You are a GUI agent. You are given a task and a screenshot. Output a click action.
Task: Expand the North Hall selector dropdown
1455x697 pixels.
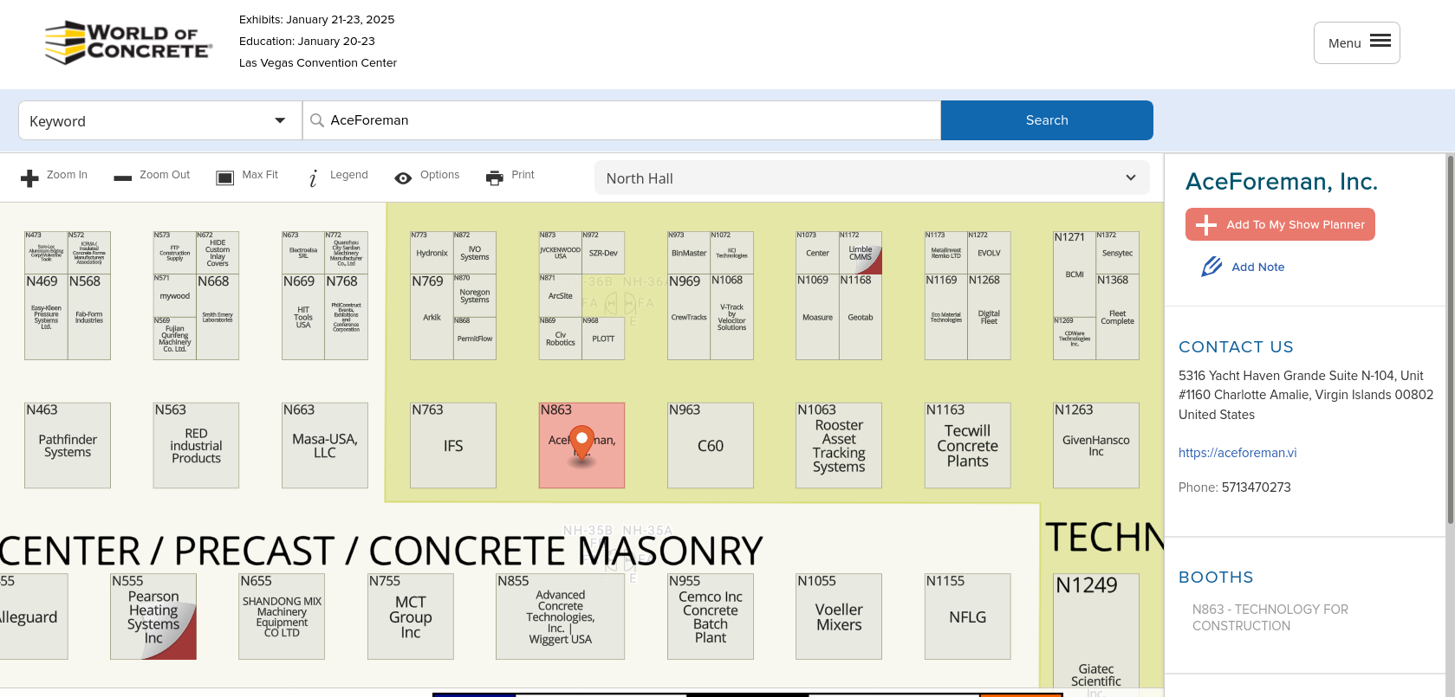pos(872,177)
